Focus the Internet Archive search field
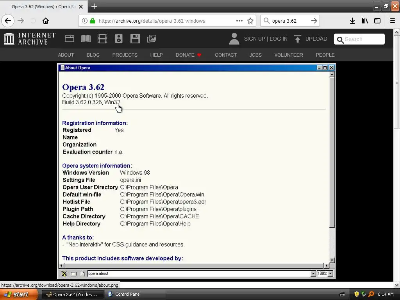The height and width of the screenshot is (300, 400). [359, 39]
